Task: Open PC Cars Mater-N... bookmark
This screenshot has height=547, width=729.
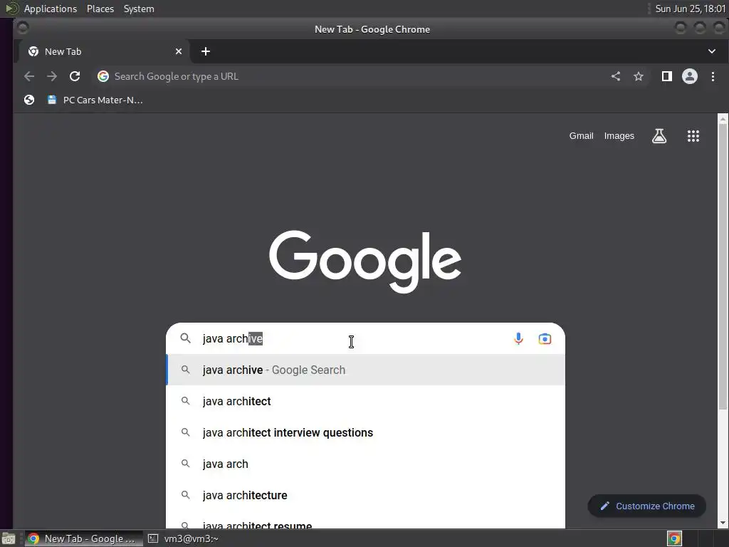Action: pyautogui.click(x=95, y=100)
